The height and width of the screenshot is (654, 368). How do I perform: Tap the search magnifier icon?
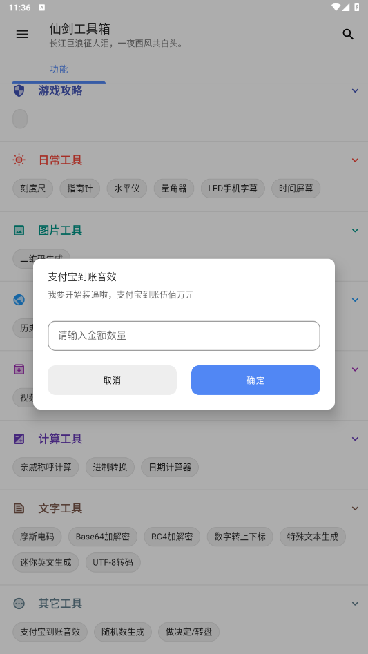tap(348, 35)
